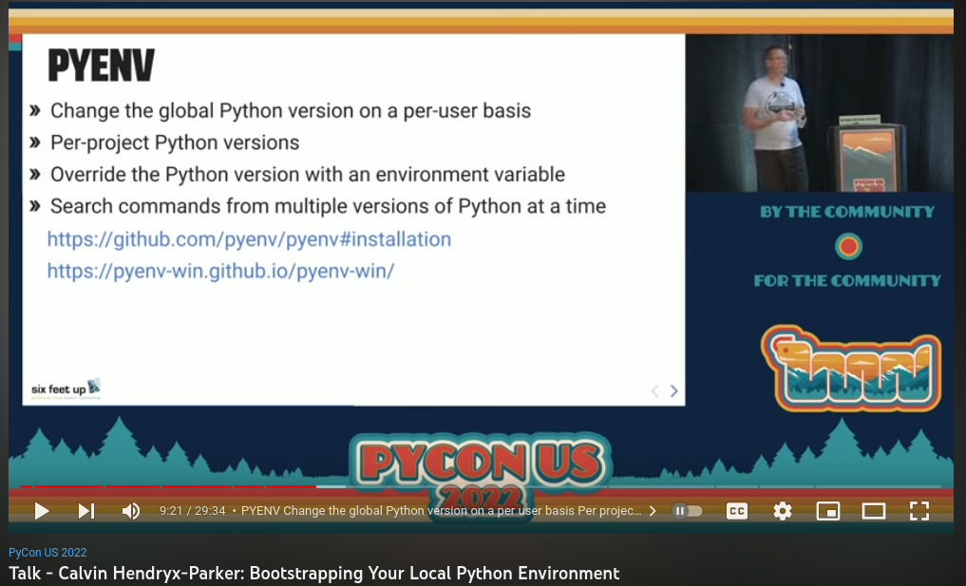Click the video progress bar
The height and width of the screenshot is (586, 966).
(475, 486)
